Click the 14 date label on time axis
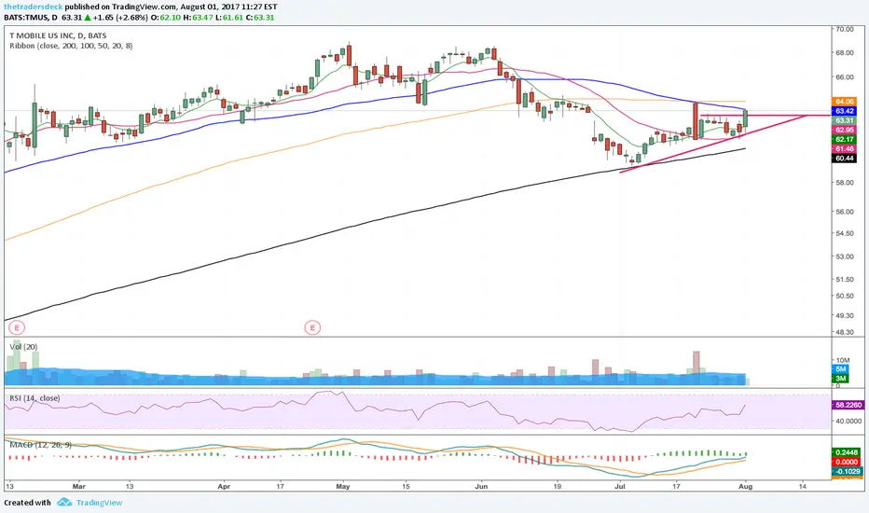The image size is (869, 513). [803, 486]
